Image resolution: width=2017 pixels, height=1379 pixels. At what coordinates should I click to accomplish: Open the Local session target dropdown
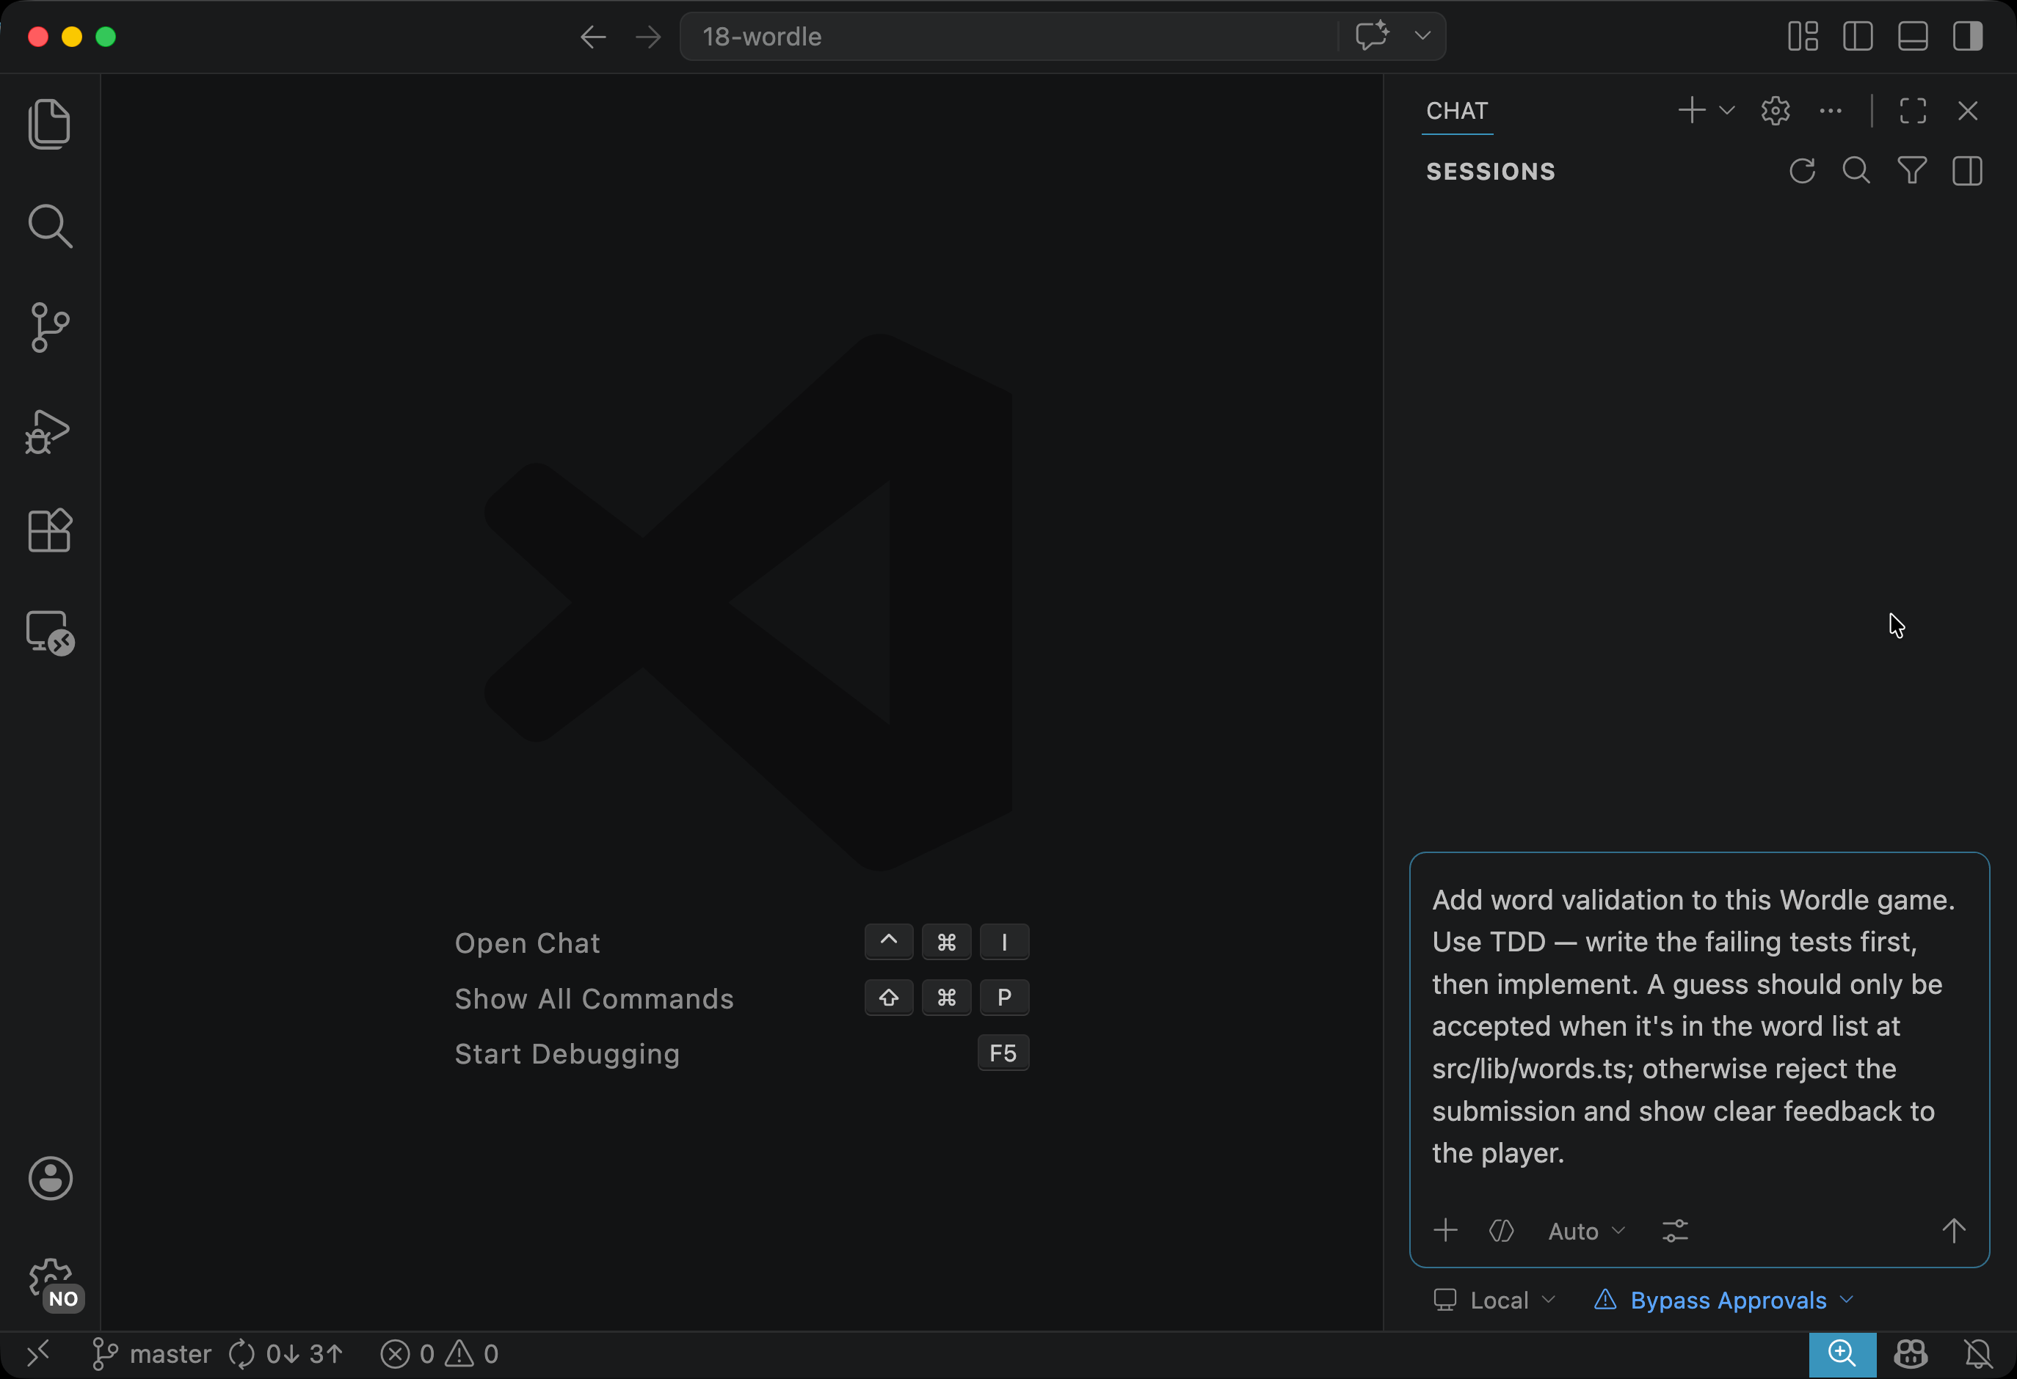(x=1494, y=1300)
